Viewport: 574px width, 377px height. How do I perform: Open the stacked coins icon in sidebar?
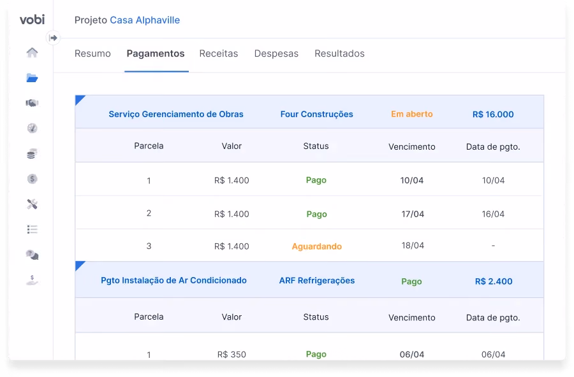(x=33, y=153)
